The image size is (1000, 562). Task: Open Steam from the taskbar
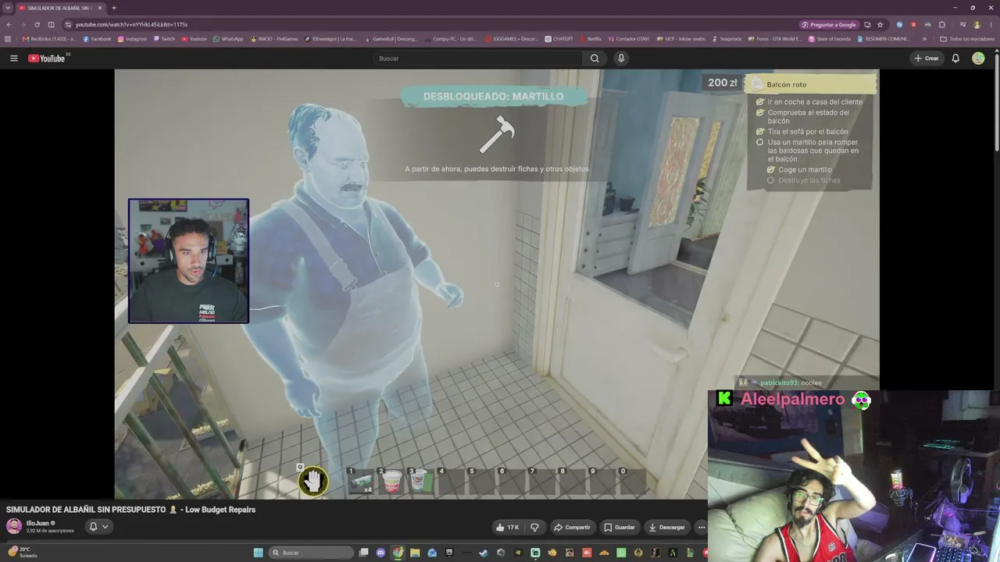click(484, 553)
